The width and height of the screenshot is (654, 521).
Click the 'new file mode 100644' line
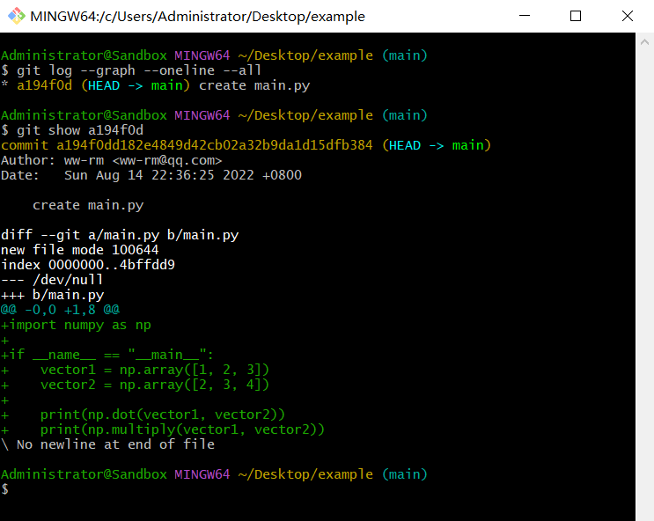point(80,250)
